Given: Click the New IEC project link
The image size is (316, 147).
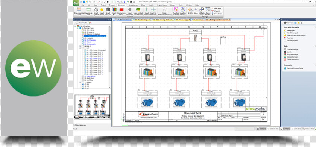Looking at the screenshot, I should [292, 33].
